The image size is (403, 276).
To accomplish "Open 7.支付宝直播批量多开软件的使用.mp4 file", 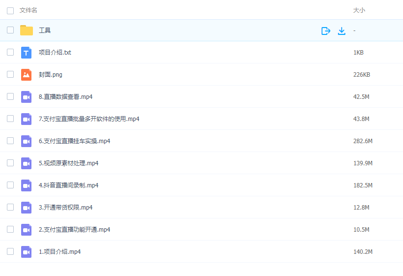I will 89,119.
